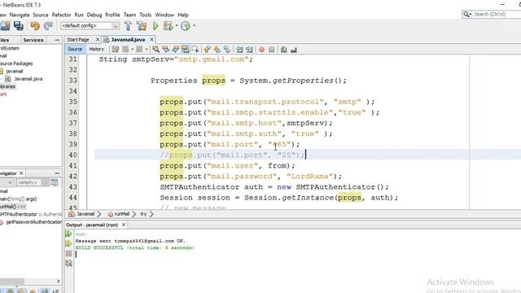
Task: Open the Debug menu
Action: click(94, 15)
